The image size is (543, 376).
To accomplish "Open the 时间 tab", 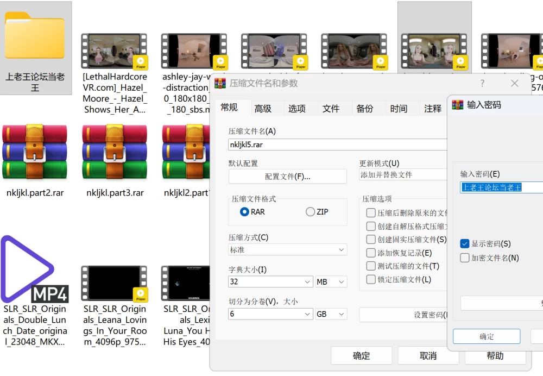I will (399, 109).
